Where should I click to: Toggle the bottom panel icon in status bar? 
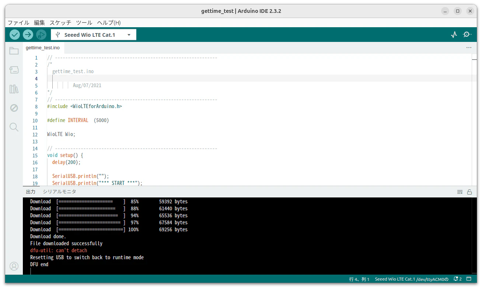pyautogui.click(x=469, y=279)
